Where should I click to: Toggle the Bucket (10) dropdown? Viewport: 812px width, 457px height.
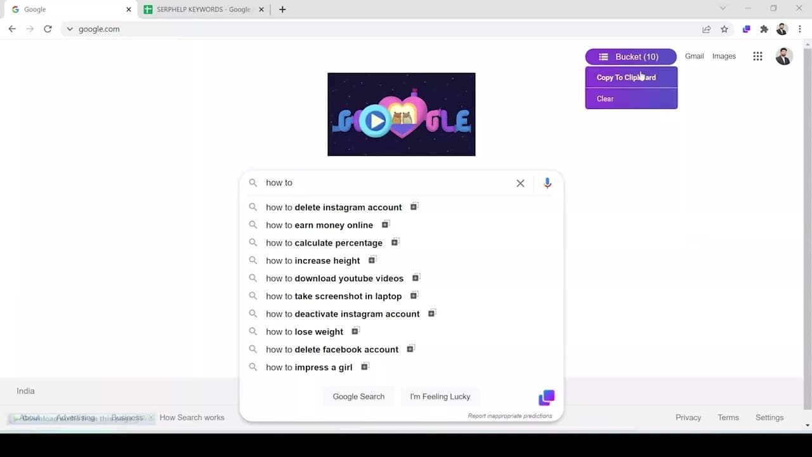(x=631, y=56)
